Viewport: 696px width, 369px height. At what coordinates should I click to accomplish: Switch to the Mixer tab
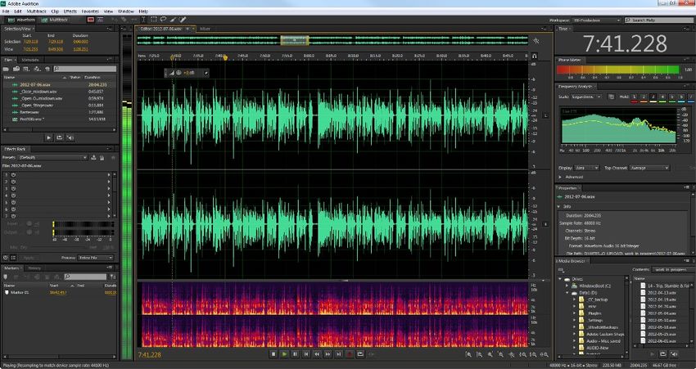pyautogui.click(x=205, y=29)
